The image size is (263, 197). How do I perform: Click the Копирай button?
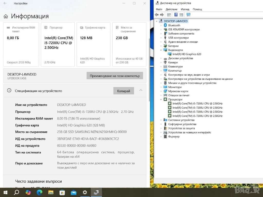pyautogui.click(x=124, y=91)
